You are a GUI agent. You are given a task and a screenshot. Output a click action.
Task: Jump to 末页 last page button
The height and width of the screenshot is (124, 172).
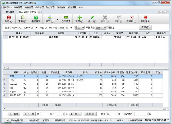pos(90,114)
